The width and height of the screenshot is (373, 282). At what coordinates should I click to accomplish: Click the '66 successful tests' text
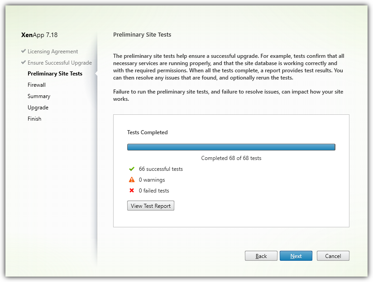pos(161,169)
